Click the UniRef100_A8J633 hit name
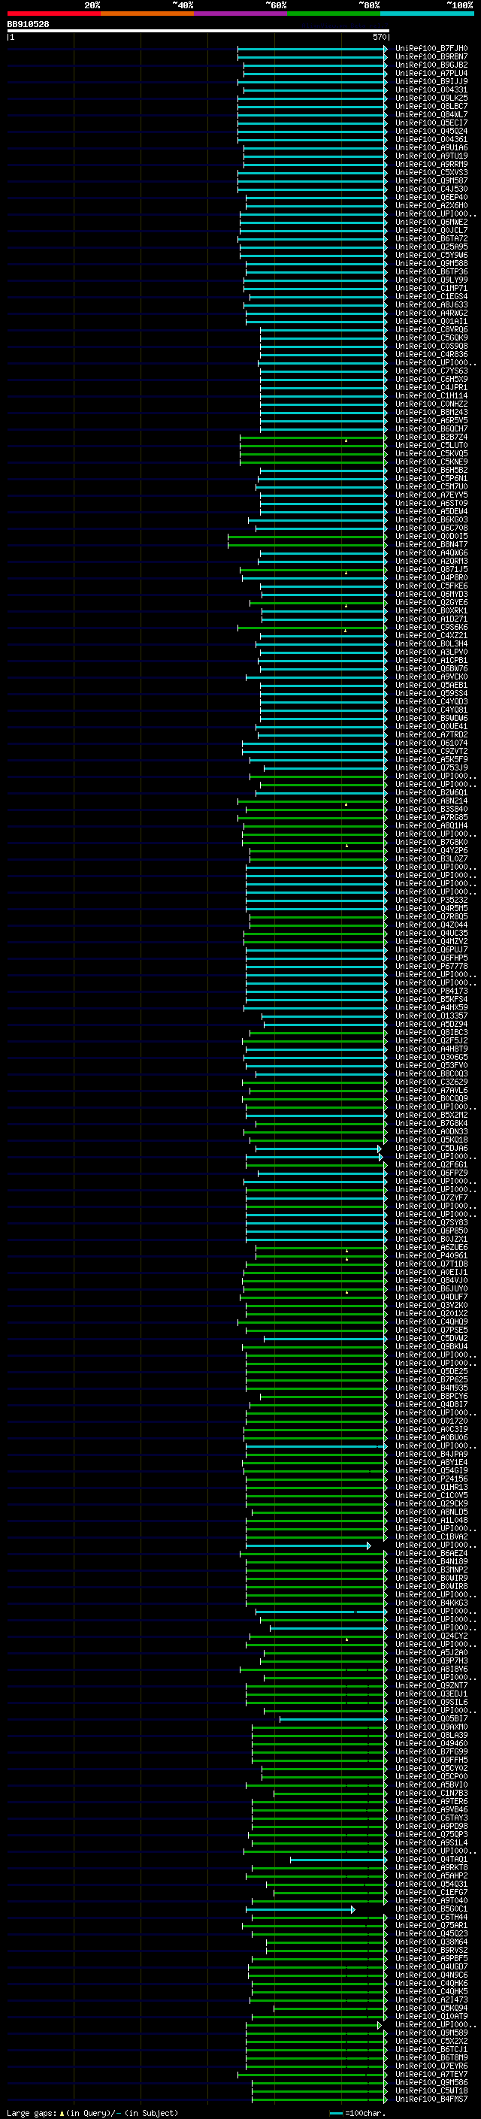Viewport: 481px width, 2119px height. point(431,304)
